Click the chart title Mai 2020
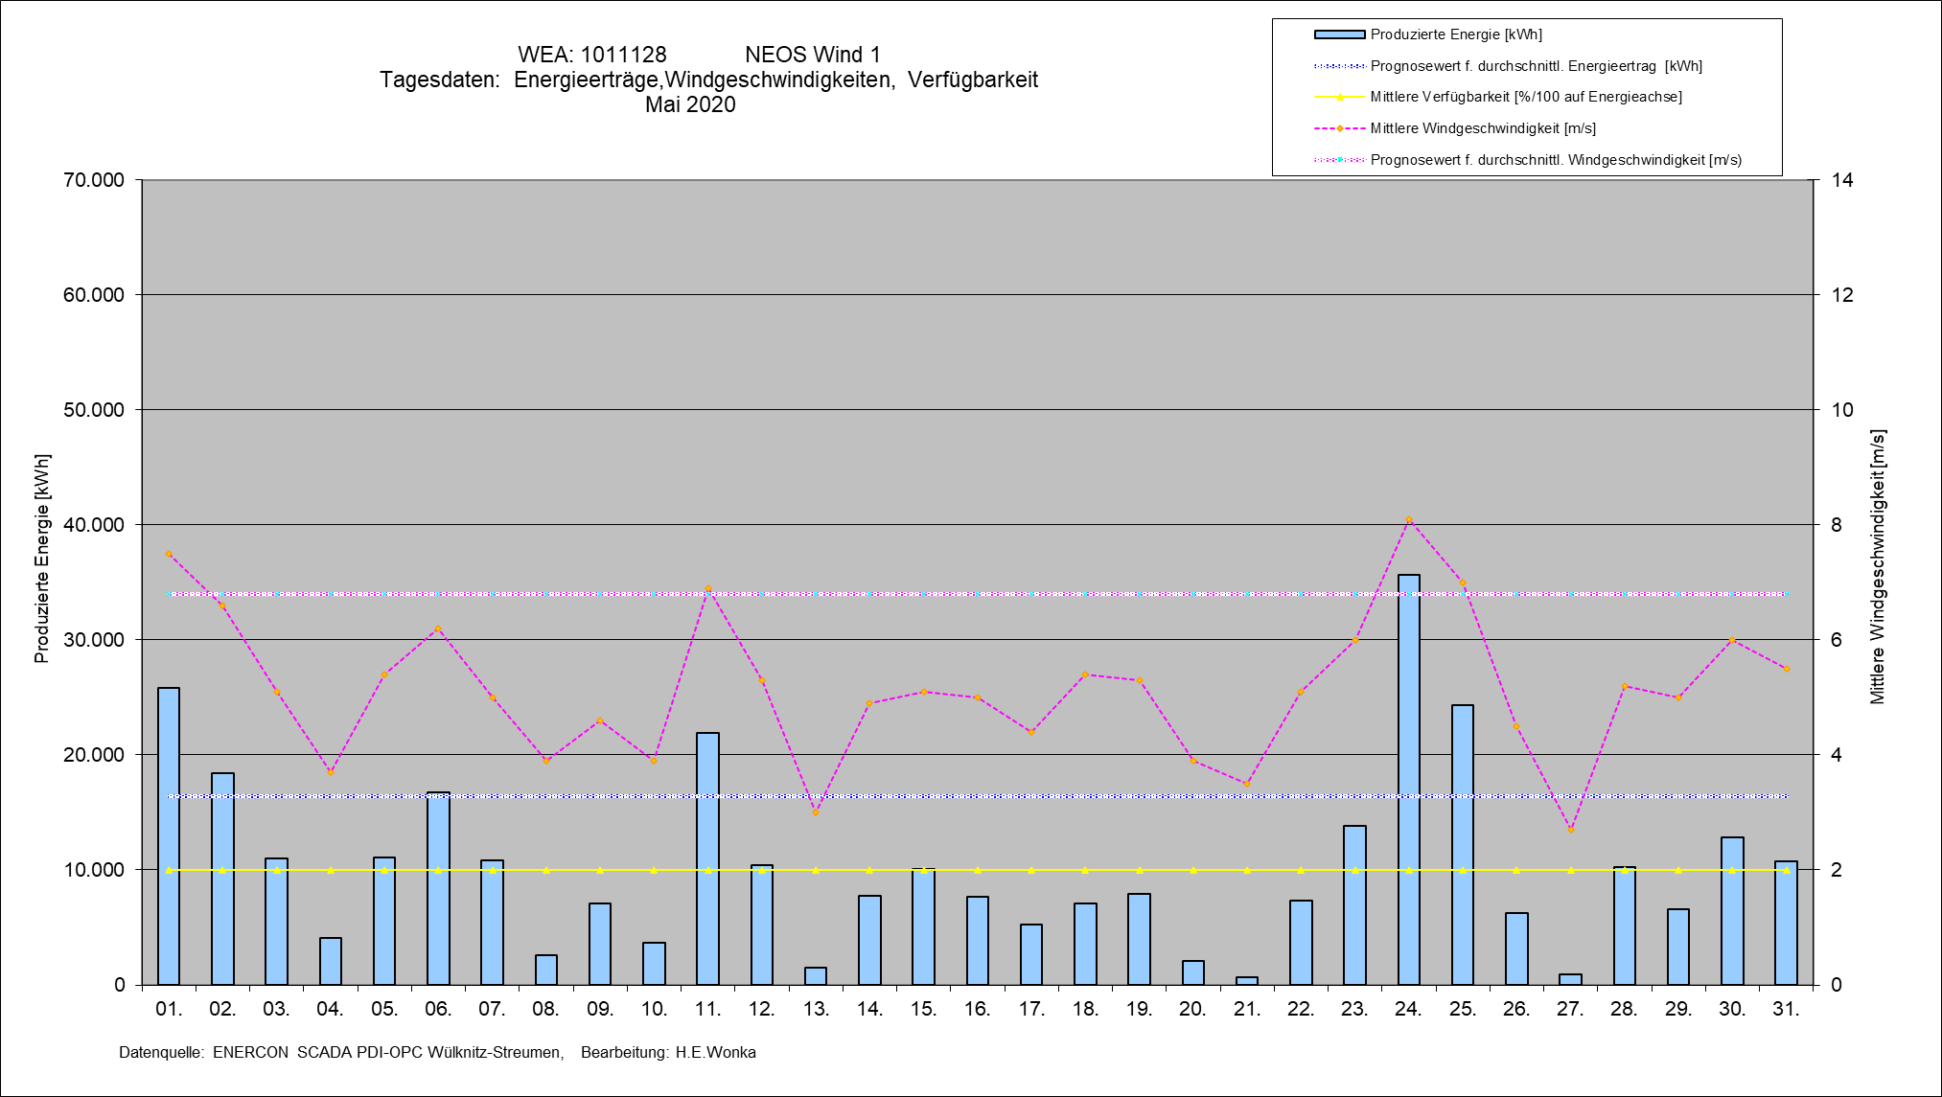This screenshot has width=1942, height=1097. coord(690,104)
